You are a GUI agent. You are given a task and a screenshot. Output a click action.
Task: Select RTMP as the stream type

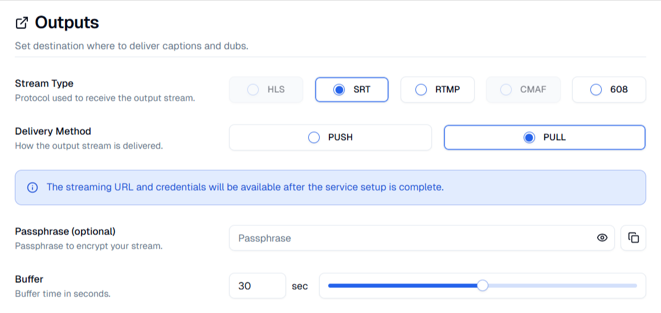click(437, 90)
